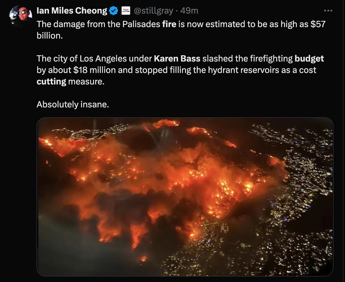Click the word "Palisades" in tweet
The height and width of the screenshot is (282, 345).
[141, 24]
